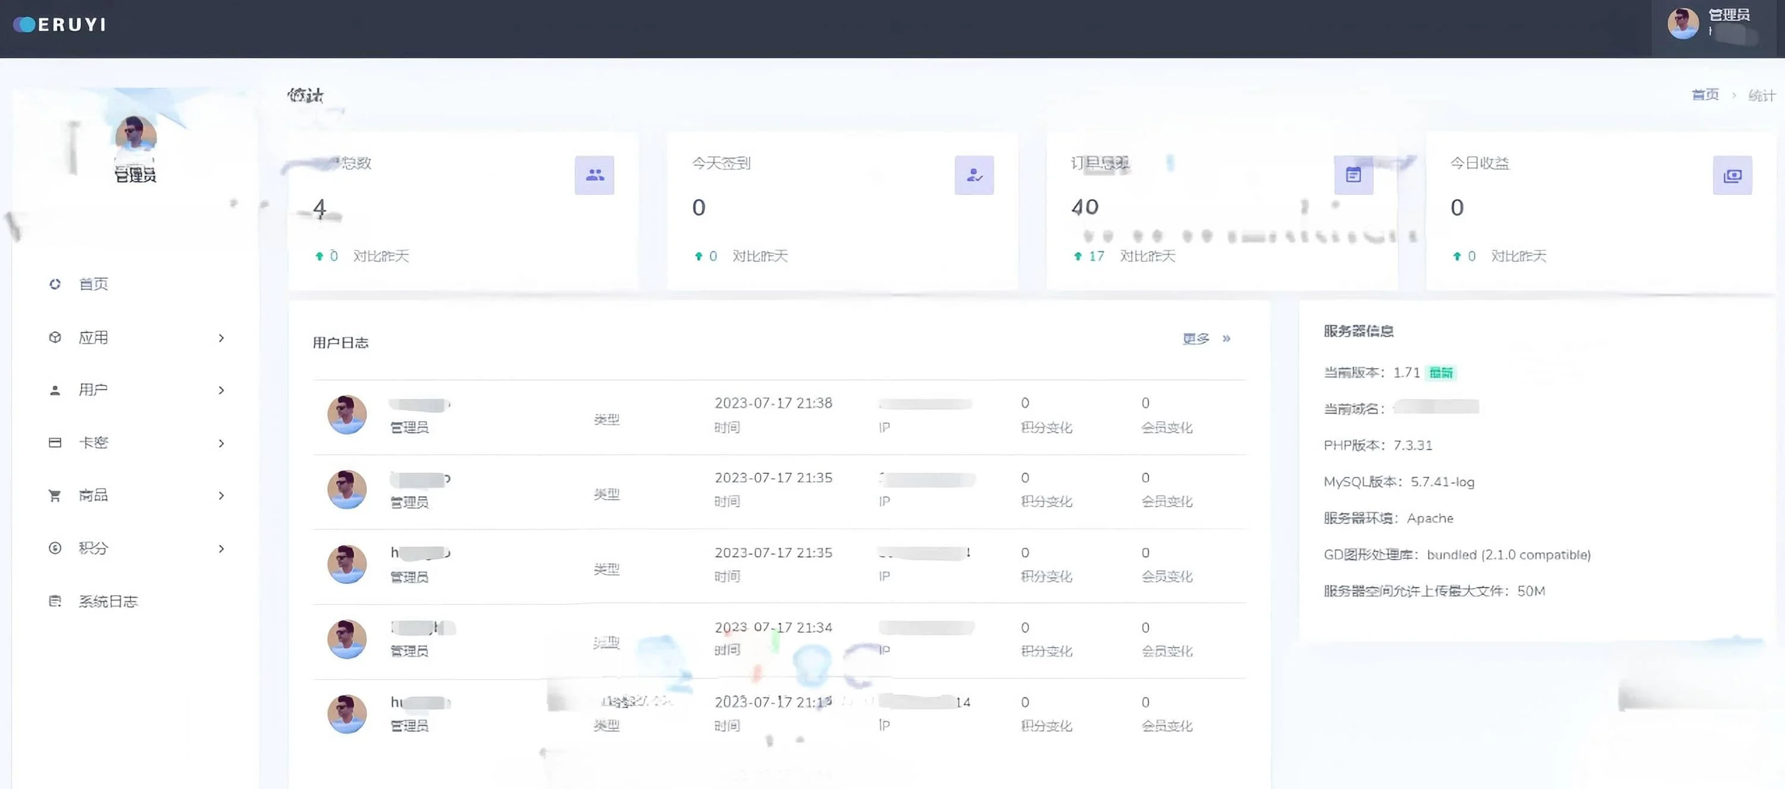Expand the 商品 submenu chevron
The height and width of the screenshot is (789, 1785).
[x=222, y=495]
